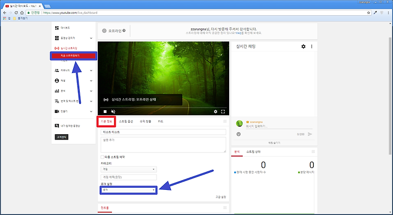The image size is (393, 215).
Task: Click the zzarungna username in chat
Action: tap(256, 122)
